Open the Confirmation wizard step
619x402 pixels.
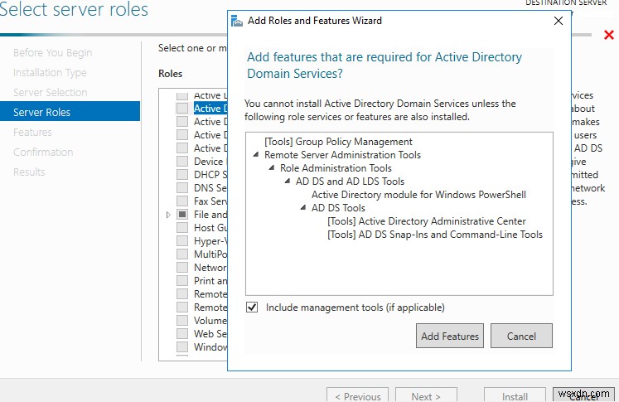[43, 152]
